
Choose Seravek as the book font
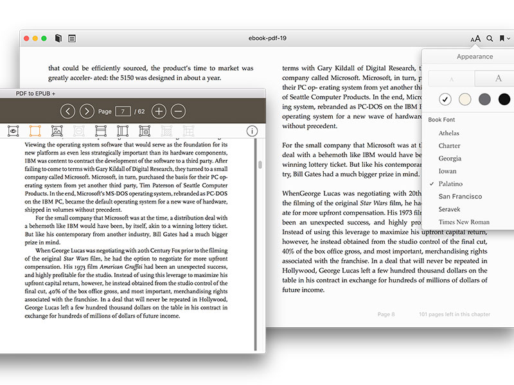449,209
